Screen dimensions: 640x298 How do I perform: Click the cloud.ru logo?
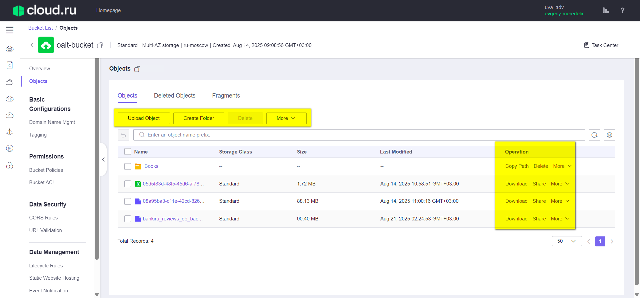point(45,10)
